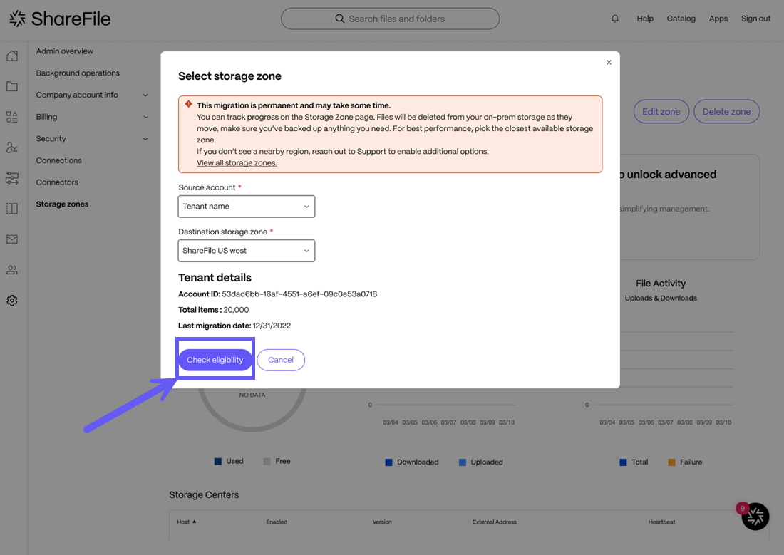Click Heartbeat column header
This screenshot has width=784, height=555.
coord(661,522)
